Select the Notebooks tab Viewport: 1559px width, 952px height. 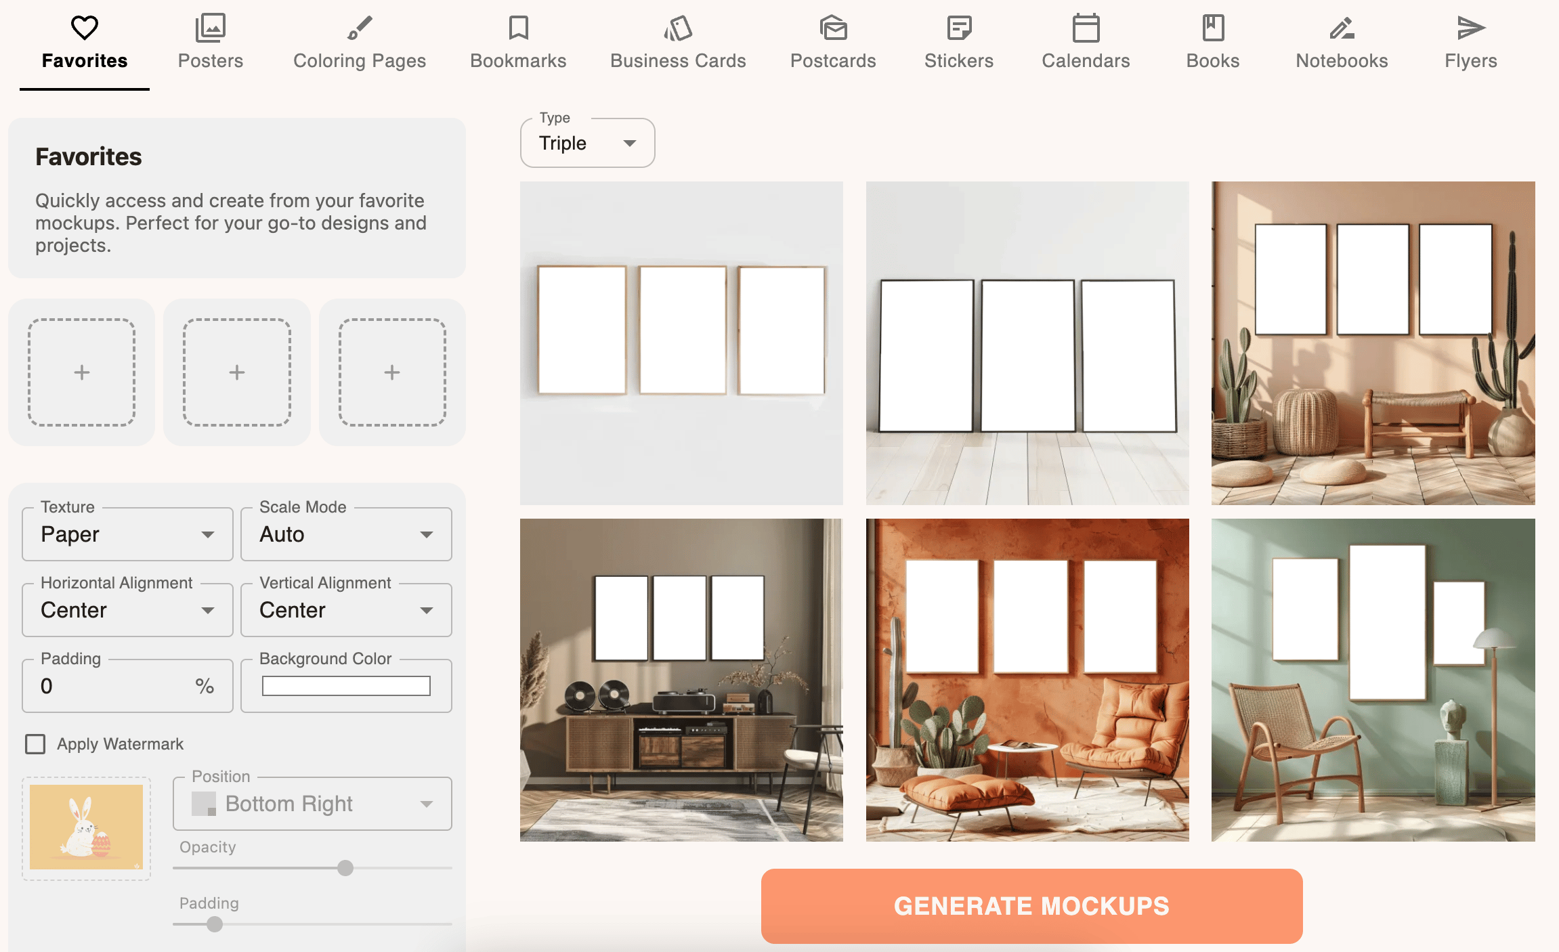[1342, 45]
